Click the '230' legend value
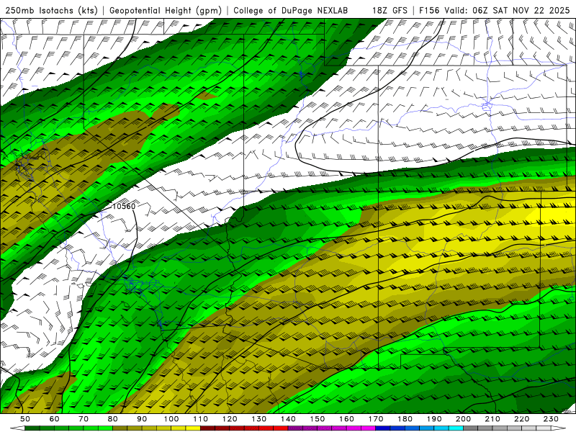The width and height of the screenshot is (576, 432). pyautogui.click(x=551, y=419)
